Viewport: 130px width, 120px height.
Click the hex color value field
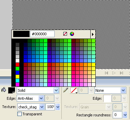coord(42,34)
